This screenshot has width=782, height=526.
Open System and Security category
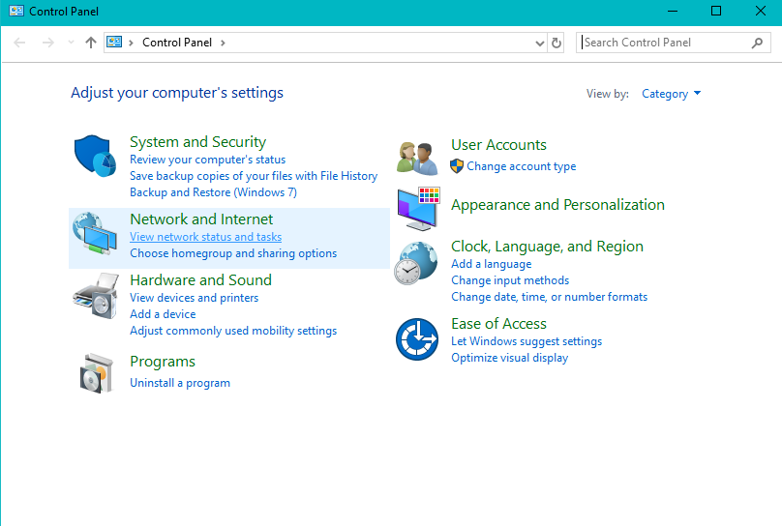[198, 142]
